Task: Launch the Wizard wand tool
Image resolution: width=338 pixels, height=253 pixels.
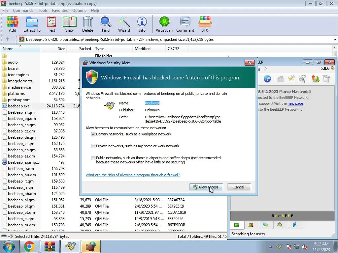Action: (x=124, y=24)
